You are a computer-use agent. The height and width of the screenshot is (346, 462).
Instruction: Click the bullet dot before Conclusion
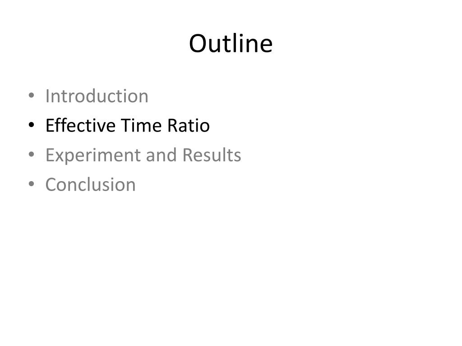pyautogui.click(x=31, y=184)
